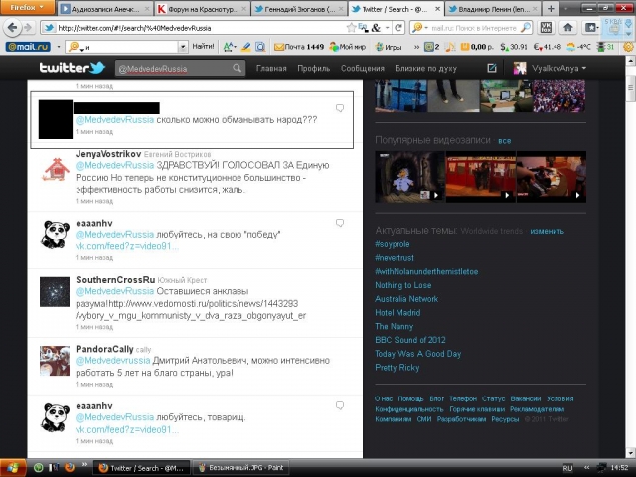Bookmark the page with the star icon
This screenshot has height=477, width=636.
click(351, 28)
